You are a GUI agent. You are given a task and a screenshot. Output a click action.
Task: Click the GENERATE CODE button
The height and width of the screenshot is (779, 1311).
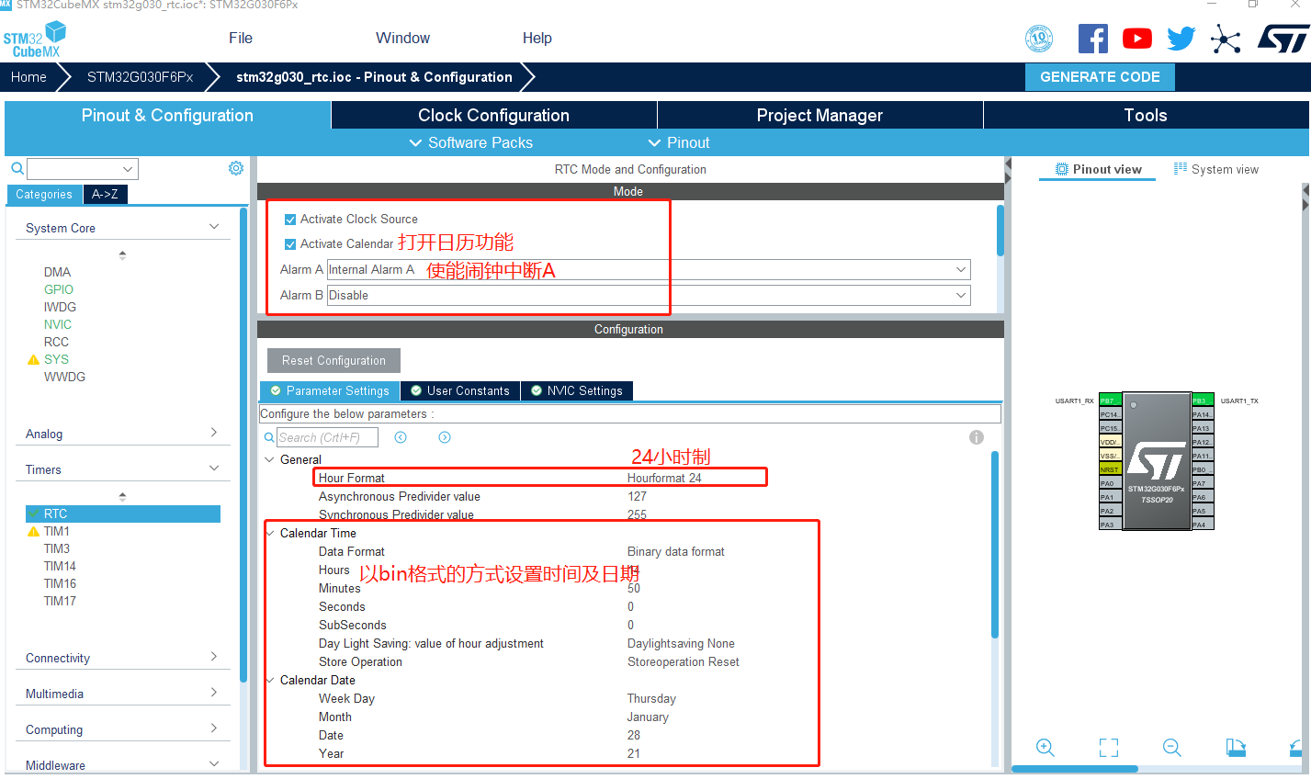pyautogui.click(x=1100, y=77)
